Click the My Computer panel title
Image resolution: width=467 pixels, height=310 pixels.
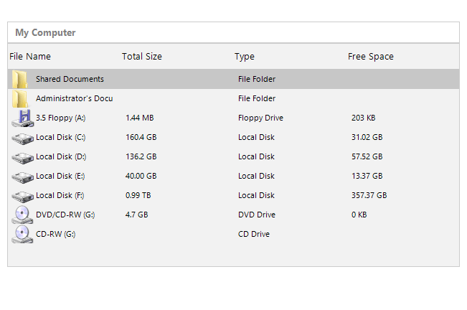45,32
